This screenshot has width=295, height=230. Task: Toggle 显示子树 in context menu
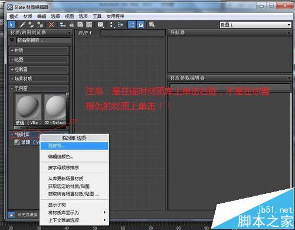pos(74,205)
